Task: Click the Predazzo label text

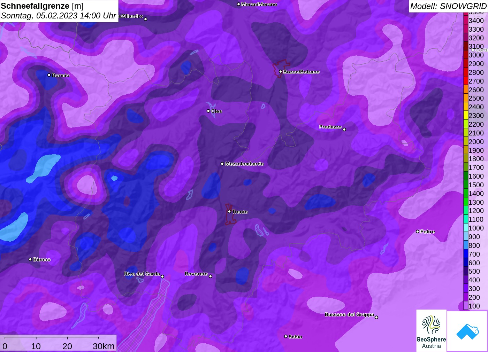Action: coord(330,127)
